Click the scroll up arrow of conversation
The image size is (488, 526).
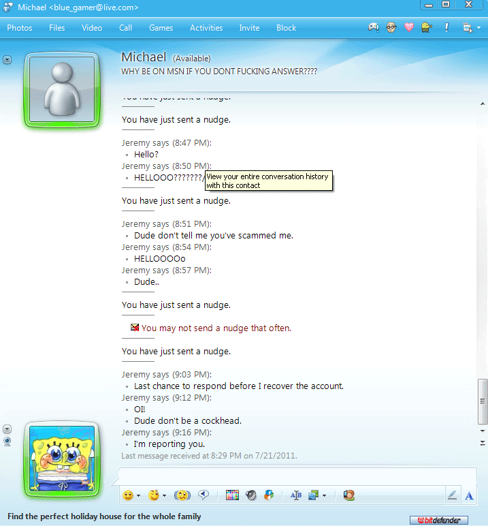[x=483, y=104]
